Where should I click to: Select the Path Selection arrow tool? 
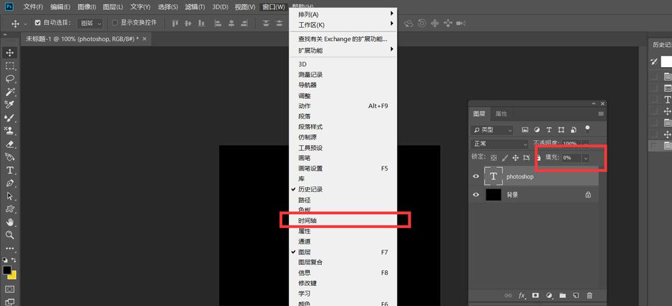tap(9, 196)
